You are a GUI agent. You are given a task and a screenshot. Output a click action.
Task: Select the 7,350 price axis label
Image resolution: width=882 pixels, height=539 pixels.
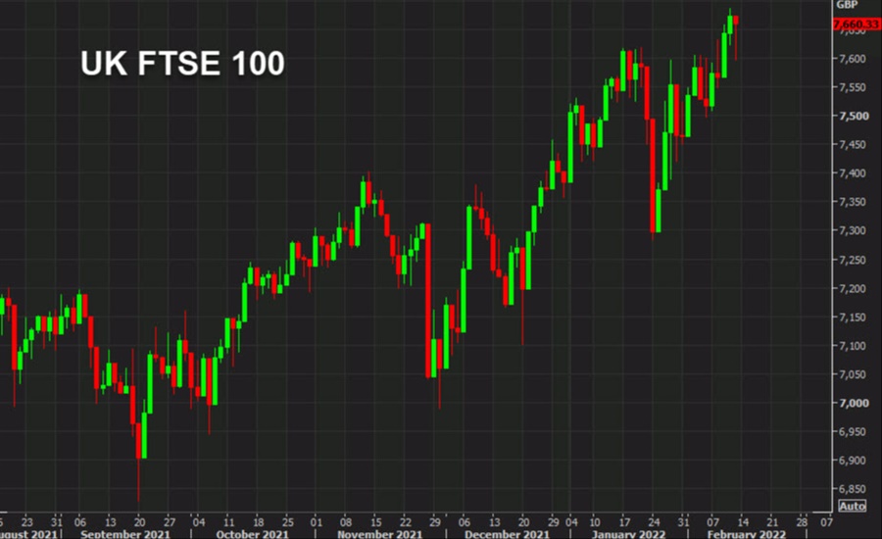click(853, 202)
